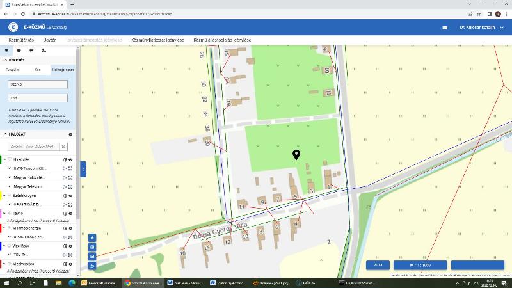Image resolution: width=512 pixels, height=288 pixels.
Task: Click the empty blue button beside scale
Action: coord(477,265)
